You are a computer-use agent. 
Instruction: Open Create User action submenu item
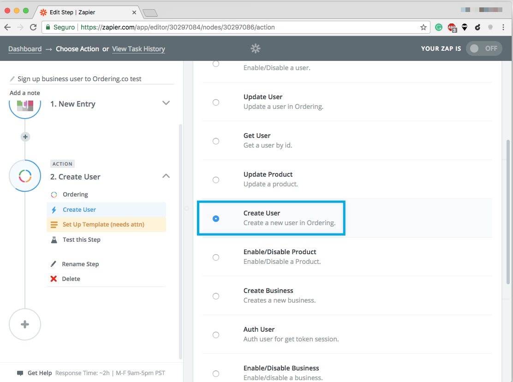[106, 209]
